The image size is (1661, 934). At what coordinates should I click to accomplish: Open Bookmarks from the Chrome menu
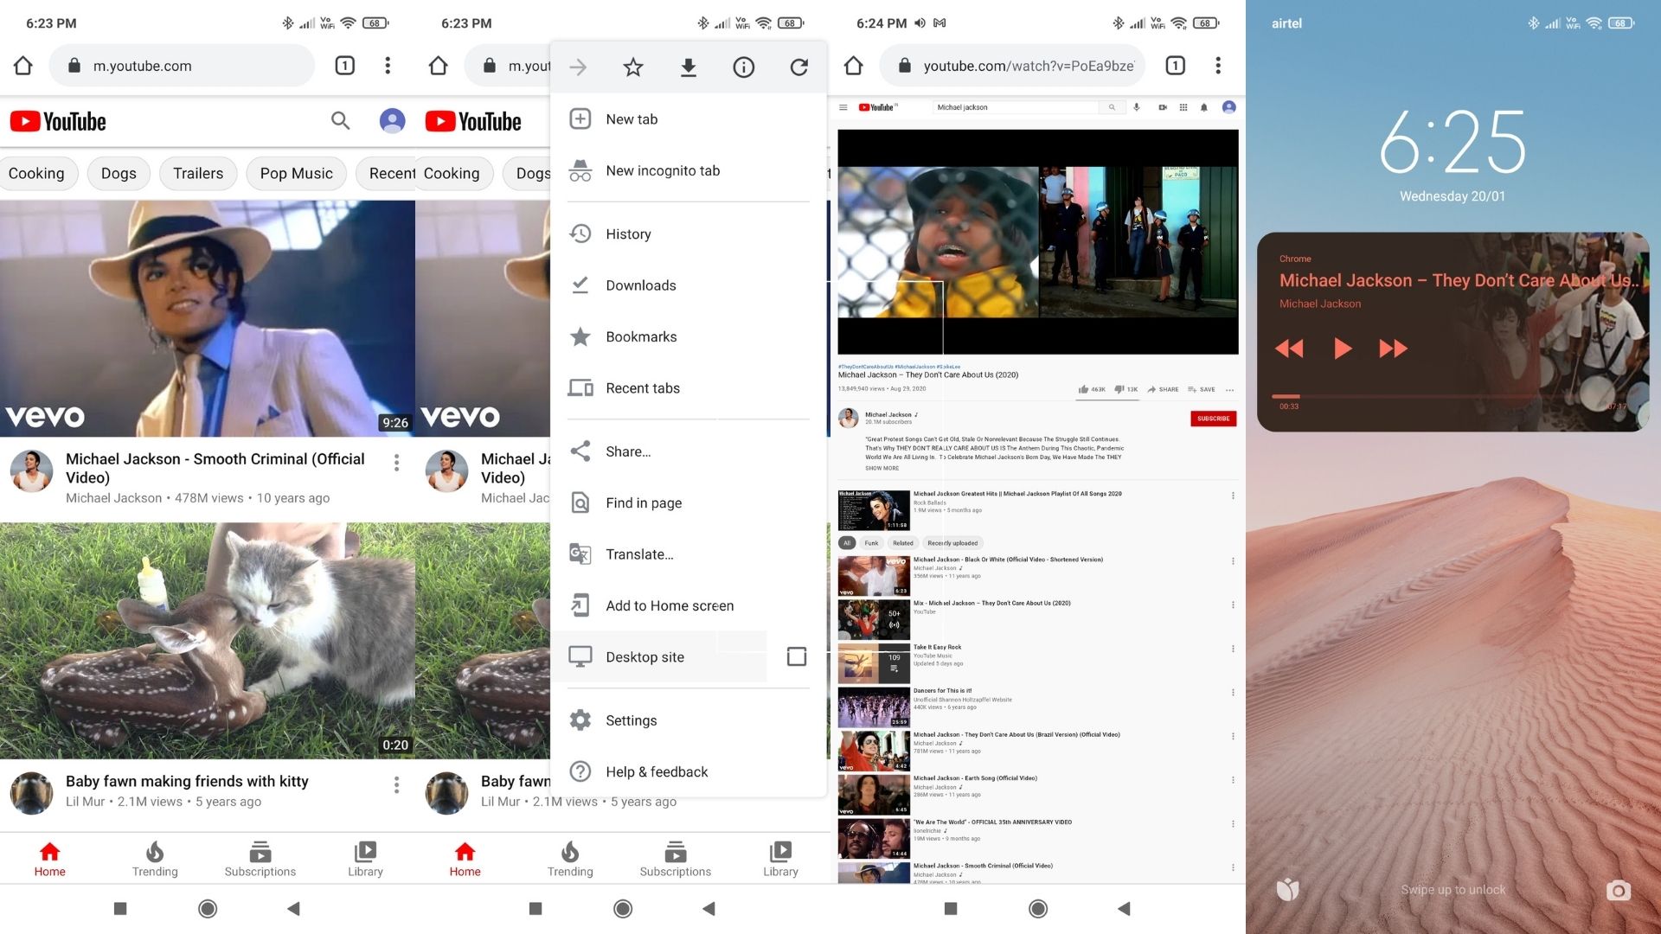point(689,337)
